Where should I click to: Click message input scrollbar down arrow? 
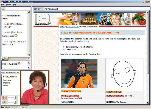tap(29, 68)
